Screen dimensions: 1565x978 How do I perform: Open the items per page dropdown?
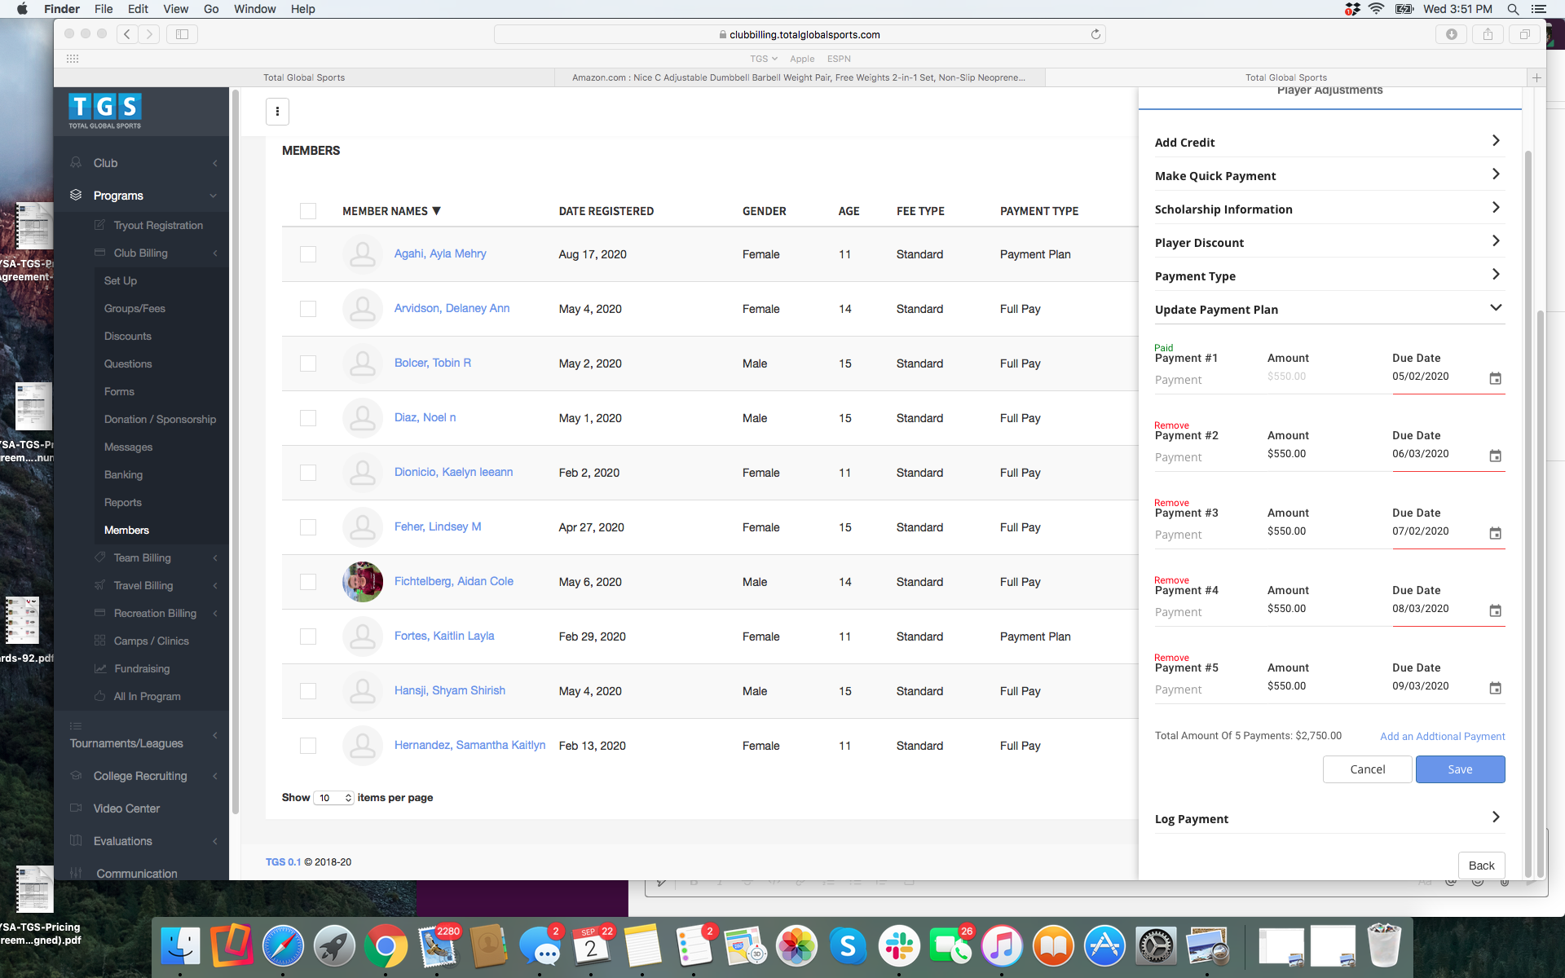click(333, 798)
